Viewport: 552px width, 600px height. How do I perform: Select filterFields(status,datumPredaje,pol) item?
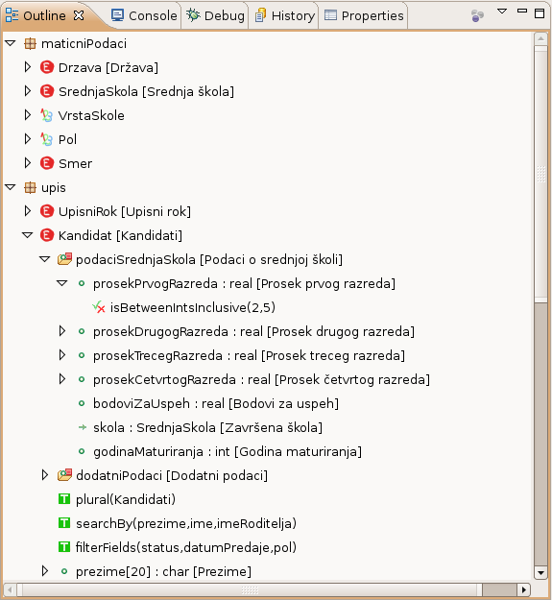186,547
